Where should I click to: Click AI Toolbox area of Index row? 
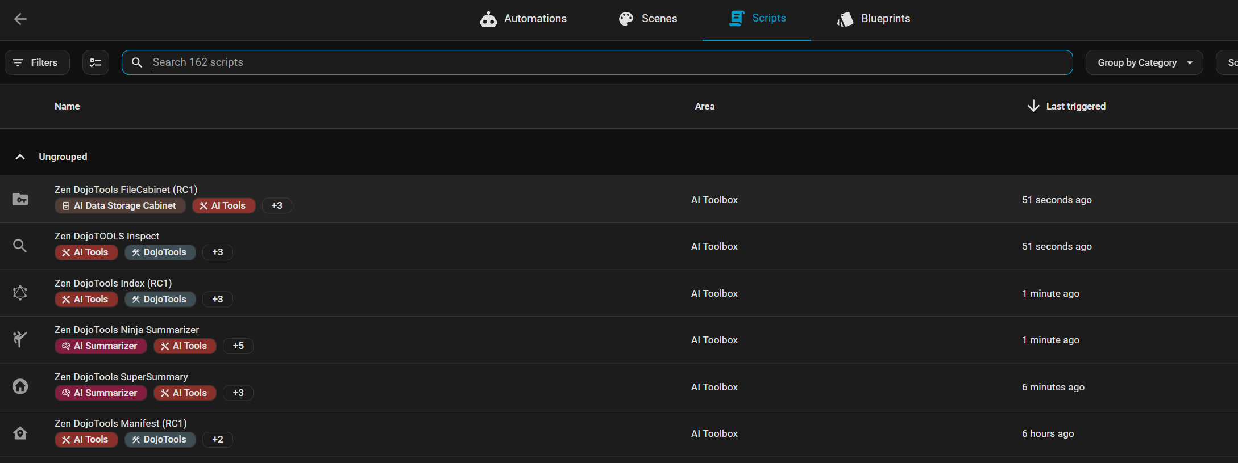pyautogui.click(x=714, y=293)
